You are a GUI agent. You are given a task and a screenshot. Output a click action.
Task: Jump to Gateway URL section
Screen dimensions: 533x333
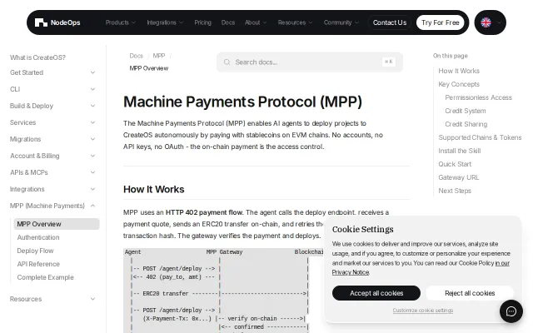[459, 177]
